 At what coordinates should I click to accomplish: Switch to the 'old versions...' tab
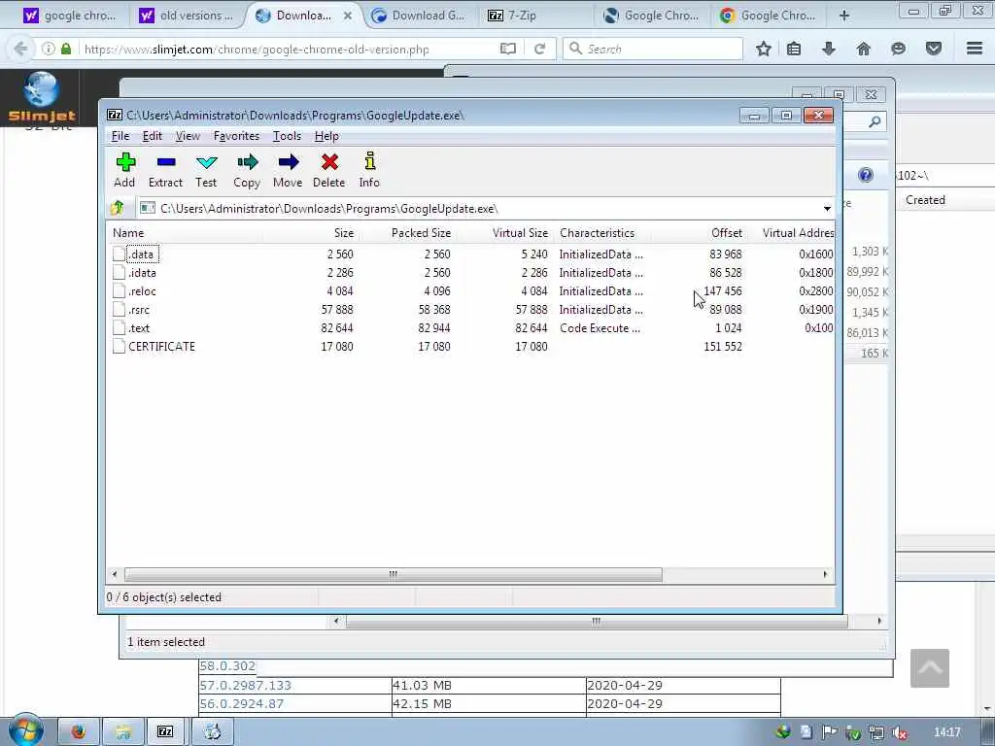click(x=187, y=16)
